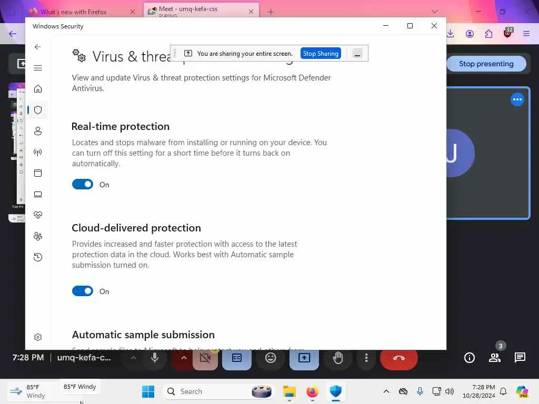Screen dimensions: 539x404
Task: Open Device performance & health heart icon
Action: coord(38,215)
